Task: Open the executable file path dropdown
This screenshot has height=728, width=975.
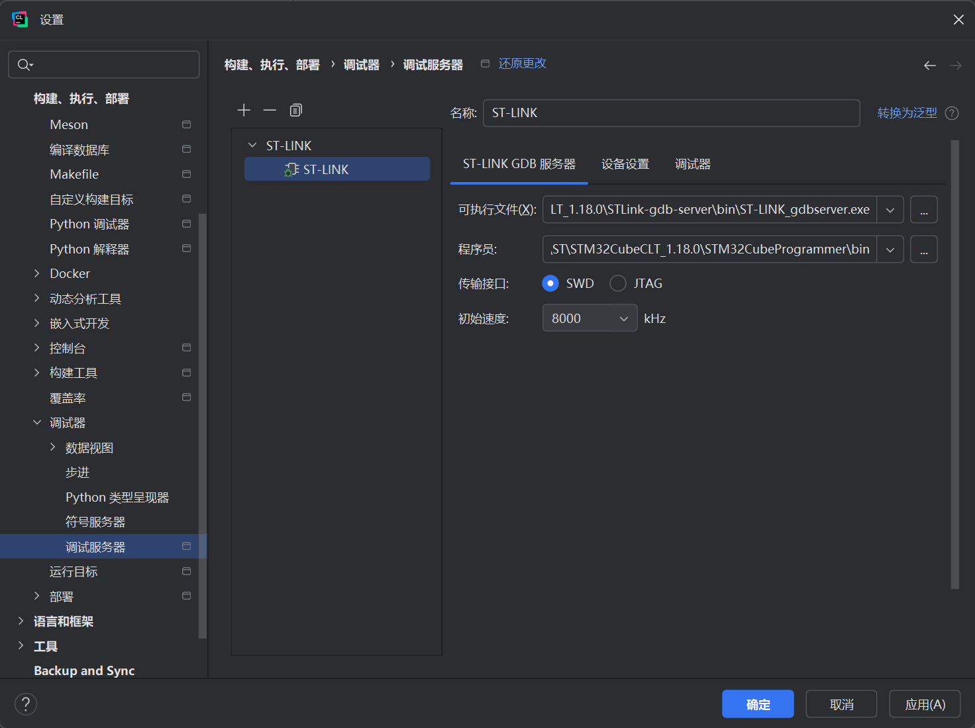Action: tap(890, 210)
